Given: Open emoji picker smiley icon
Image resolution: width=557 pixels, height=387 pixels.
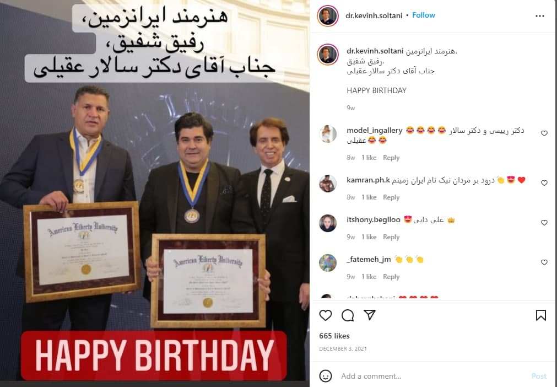Looking at the screenshot, I should (x=326, y=376).
